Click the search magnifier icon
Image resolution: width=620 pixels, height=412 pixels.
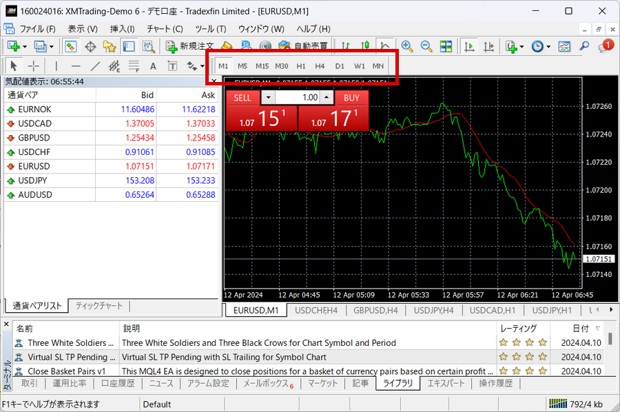pos(584,46)
